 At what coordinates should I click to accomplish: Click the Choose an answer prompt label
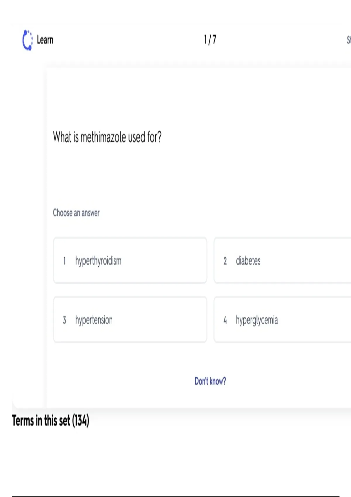point(76,213)
